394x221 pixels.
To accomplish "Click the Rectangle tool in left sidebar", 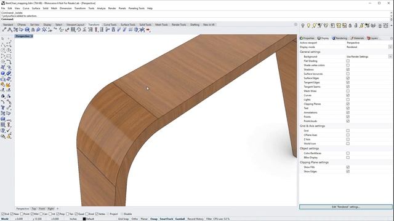I will click(x=9, y=56).
